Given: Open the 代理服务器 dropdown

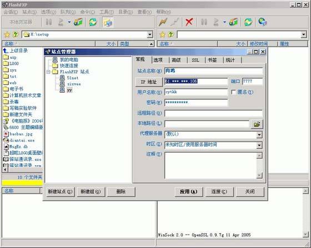Looking at the screenshot, I should 259,135.
